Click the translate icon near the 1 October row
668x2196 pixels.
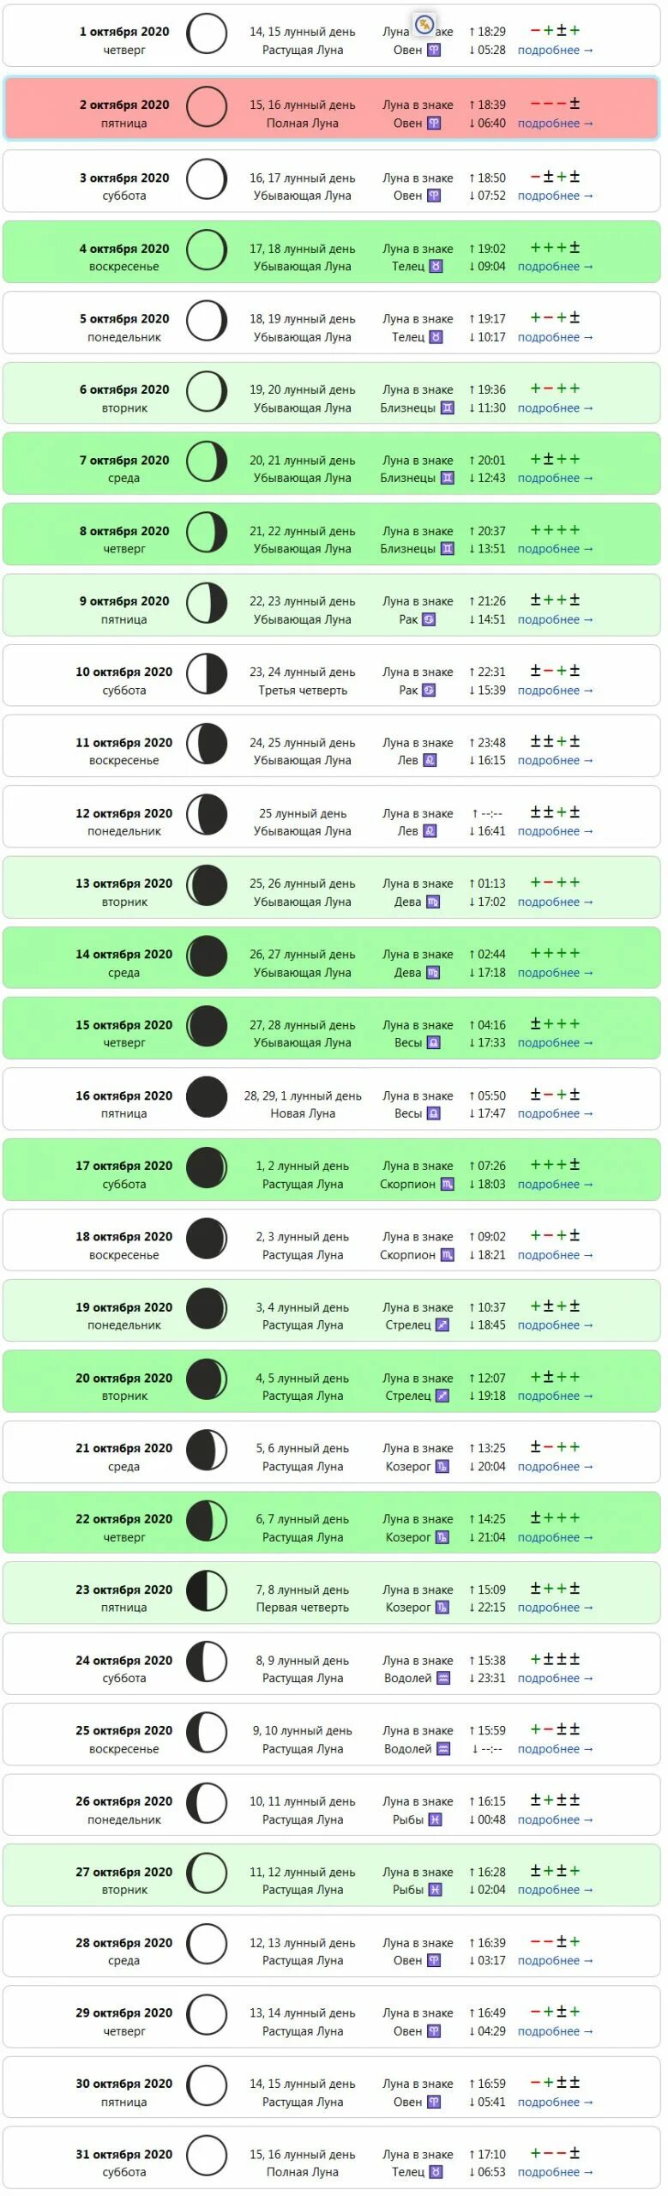[424, 25]
